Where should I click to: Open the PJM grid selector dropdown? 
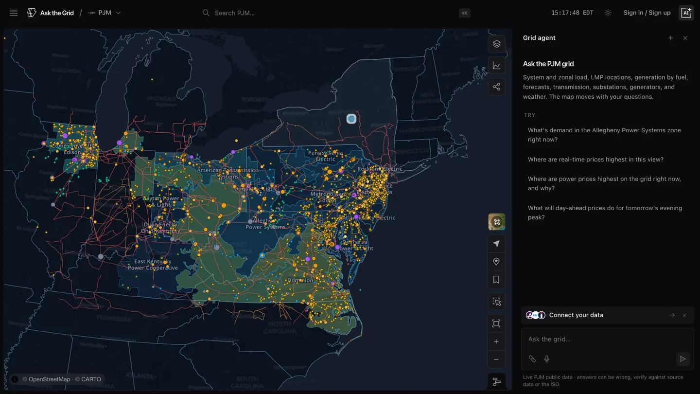(105, 13)
